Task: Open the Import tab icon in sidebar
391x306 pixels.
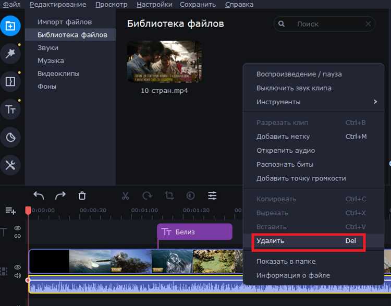Action: [x=10, y=25]
